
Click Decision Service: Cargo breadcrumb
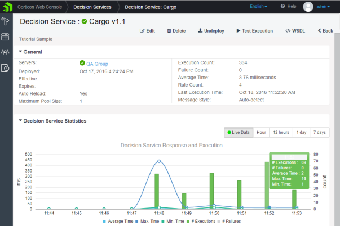151,7
